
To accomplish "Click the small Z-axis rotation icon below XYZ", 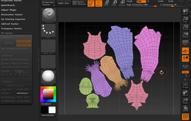I will (185, 80).
